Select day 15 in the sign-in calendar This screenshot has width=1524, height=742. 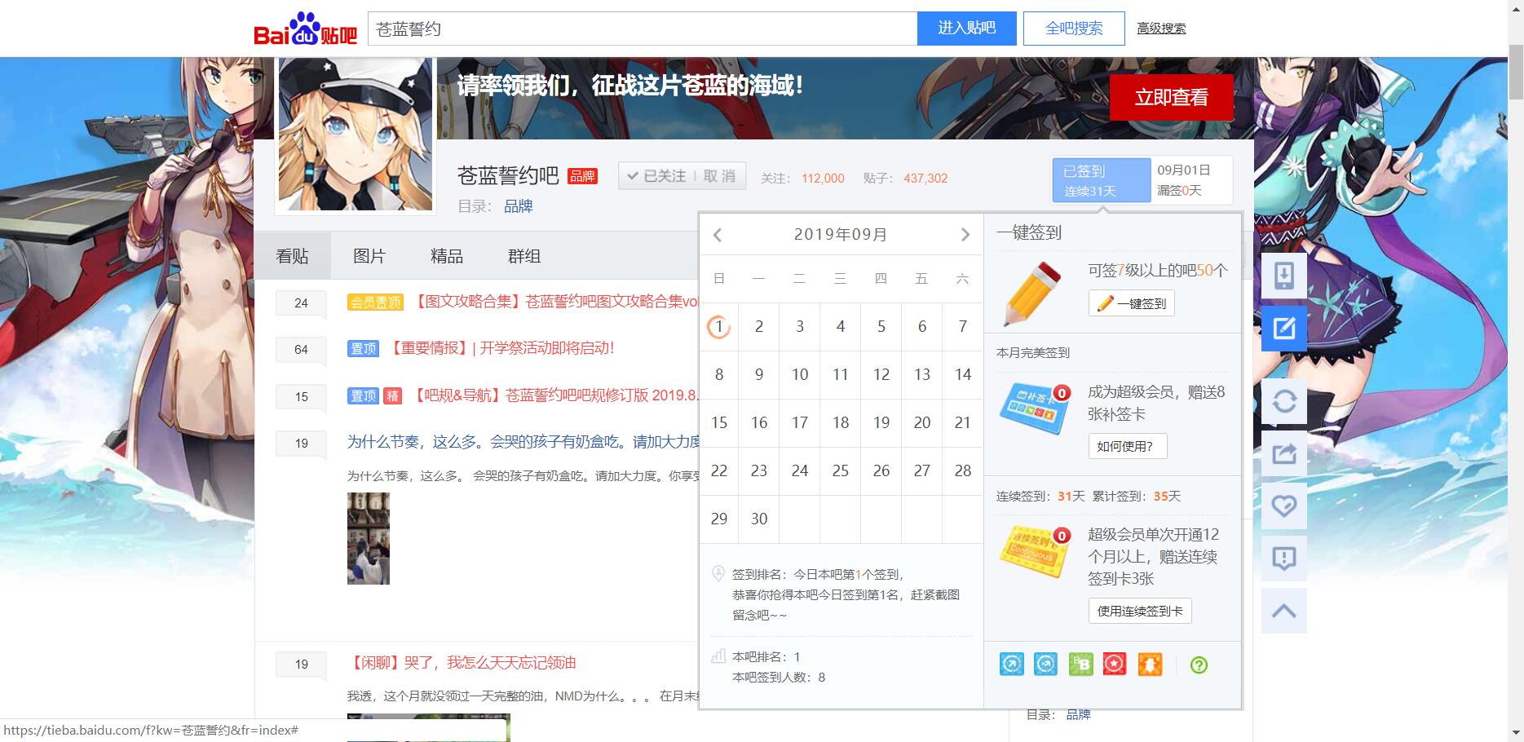pyautogui.click(x=718, y=422)
